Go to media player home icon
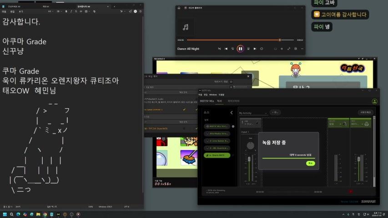 point(179,8)
